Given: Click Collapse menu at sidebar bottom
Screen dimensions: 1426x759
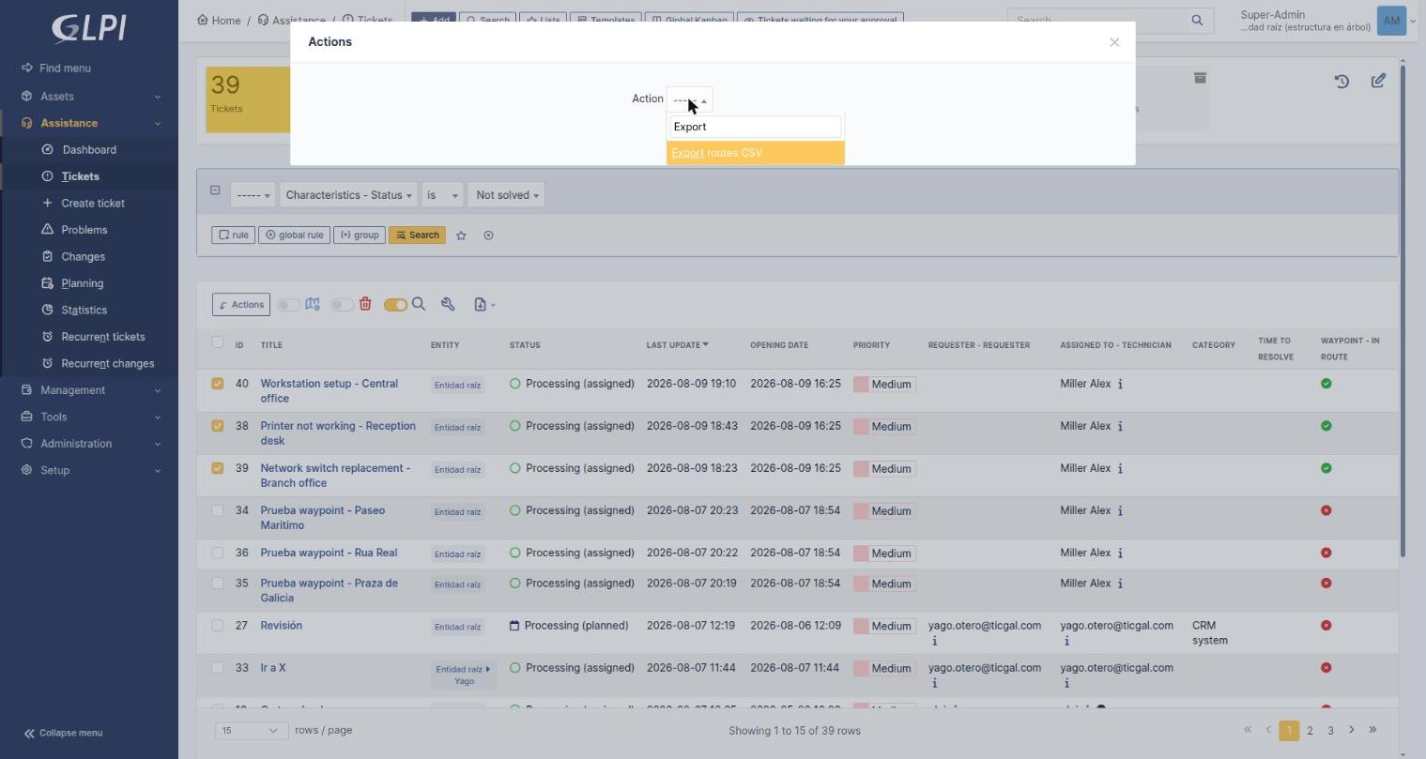Looking at the screenshot, I should [63, 734].
